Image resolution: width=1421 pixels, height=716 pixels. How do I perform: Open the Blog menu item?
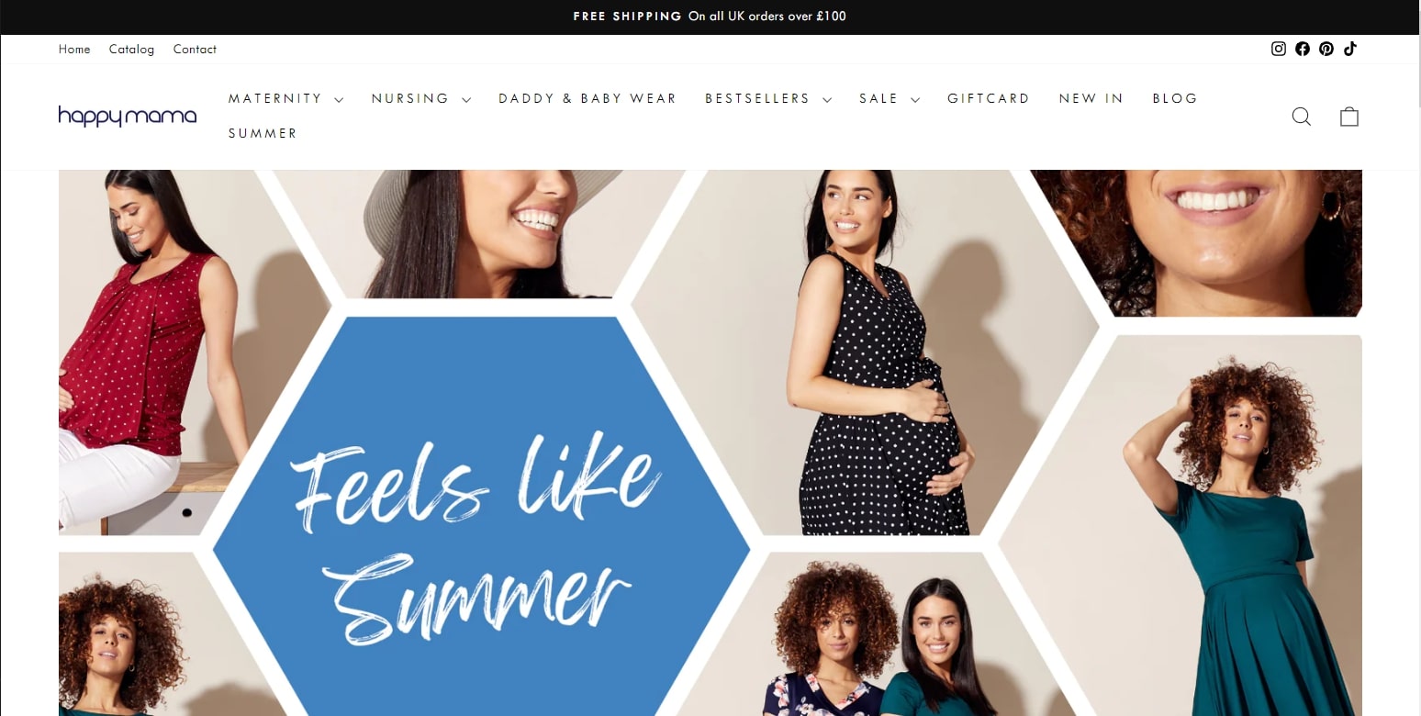(1175, 98)
